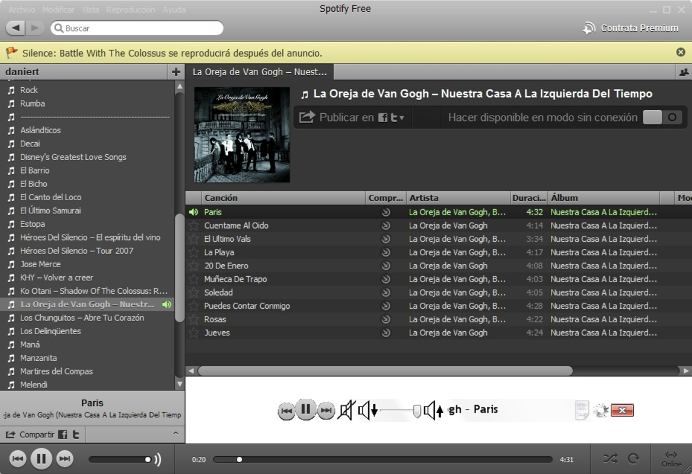Click playlist scrollbar down arrow

click(180, 384)
